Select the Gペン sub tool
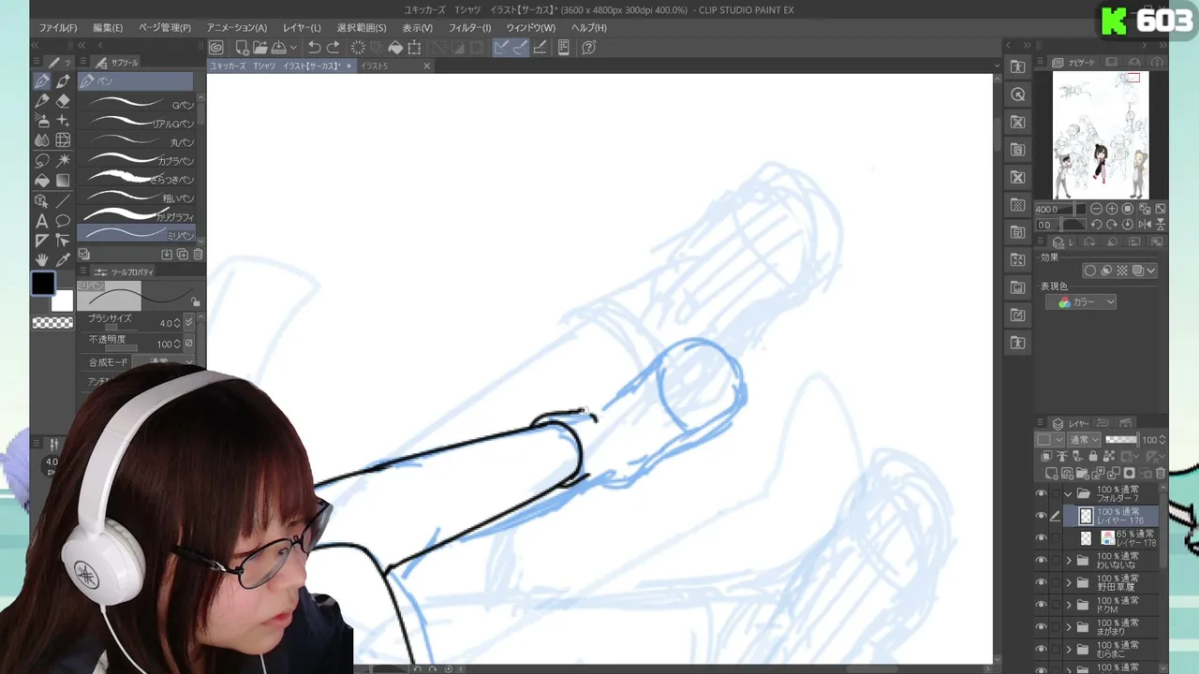Image resolution: width=1199 pixels, height=674 pixels. (137, 104)
